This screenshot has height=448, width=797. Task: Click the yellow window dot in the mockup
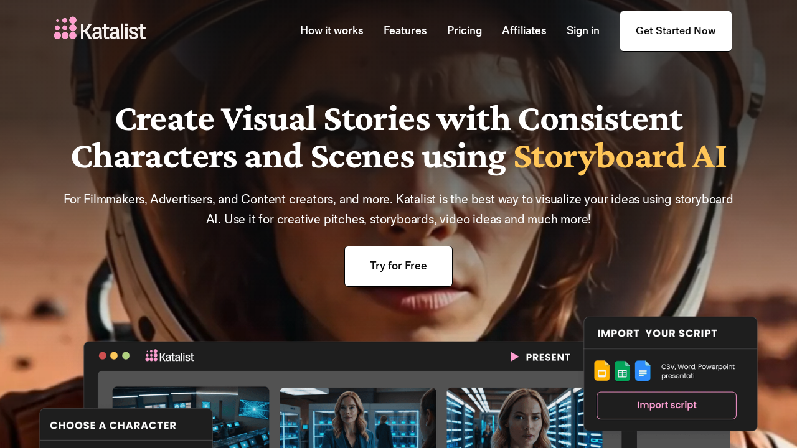click(113, 355)
